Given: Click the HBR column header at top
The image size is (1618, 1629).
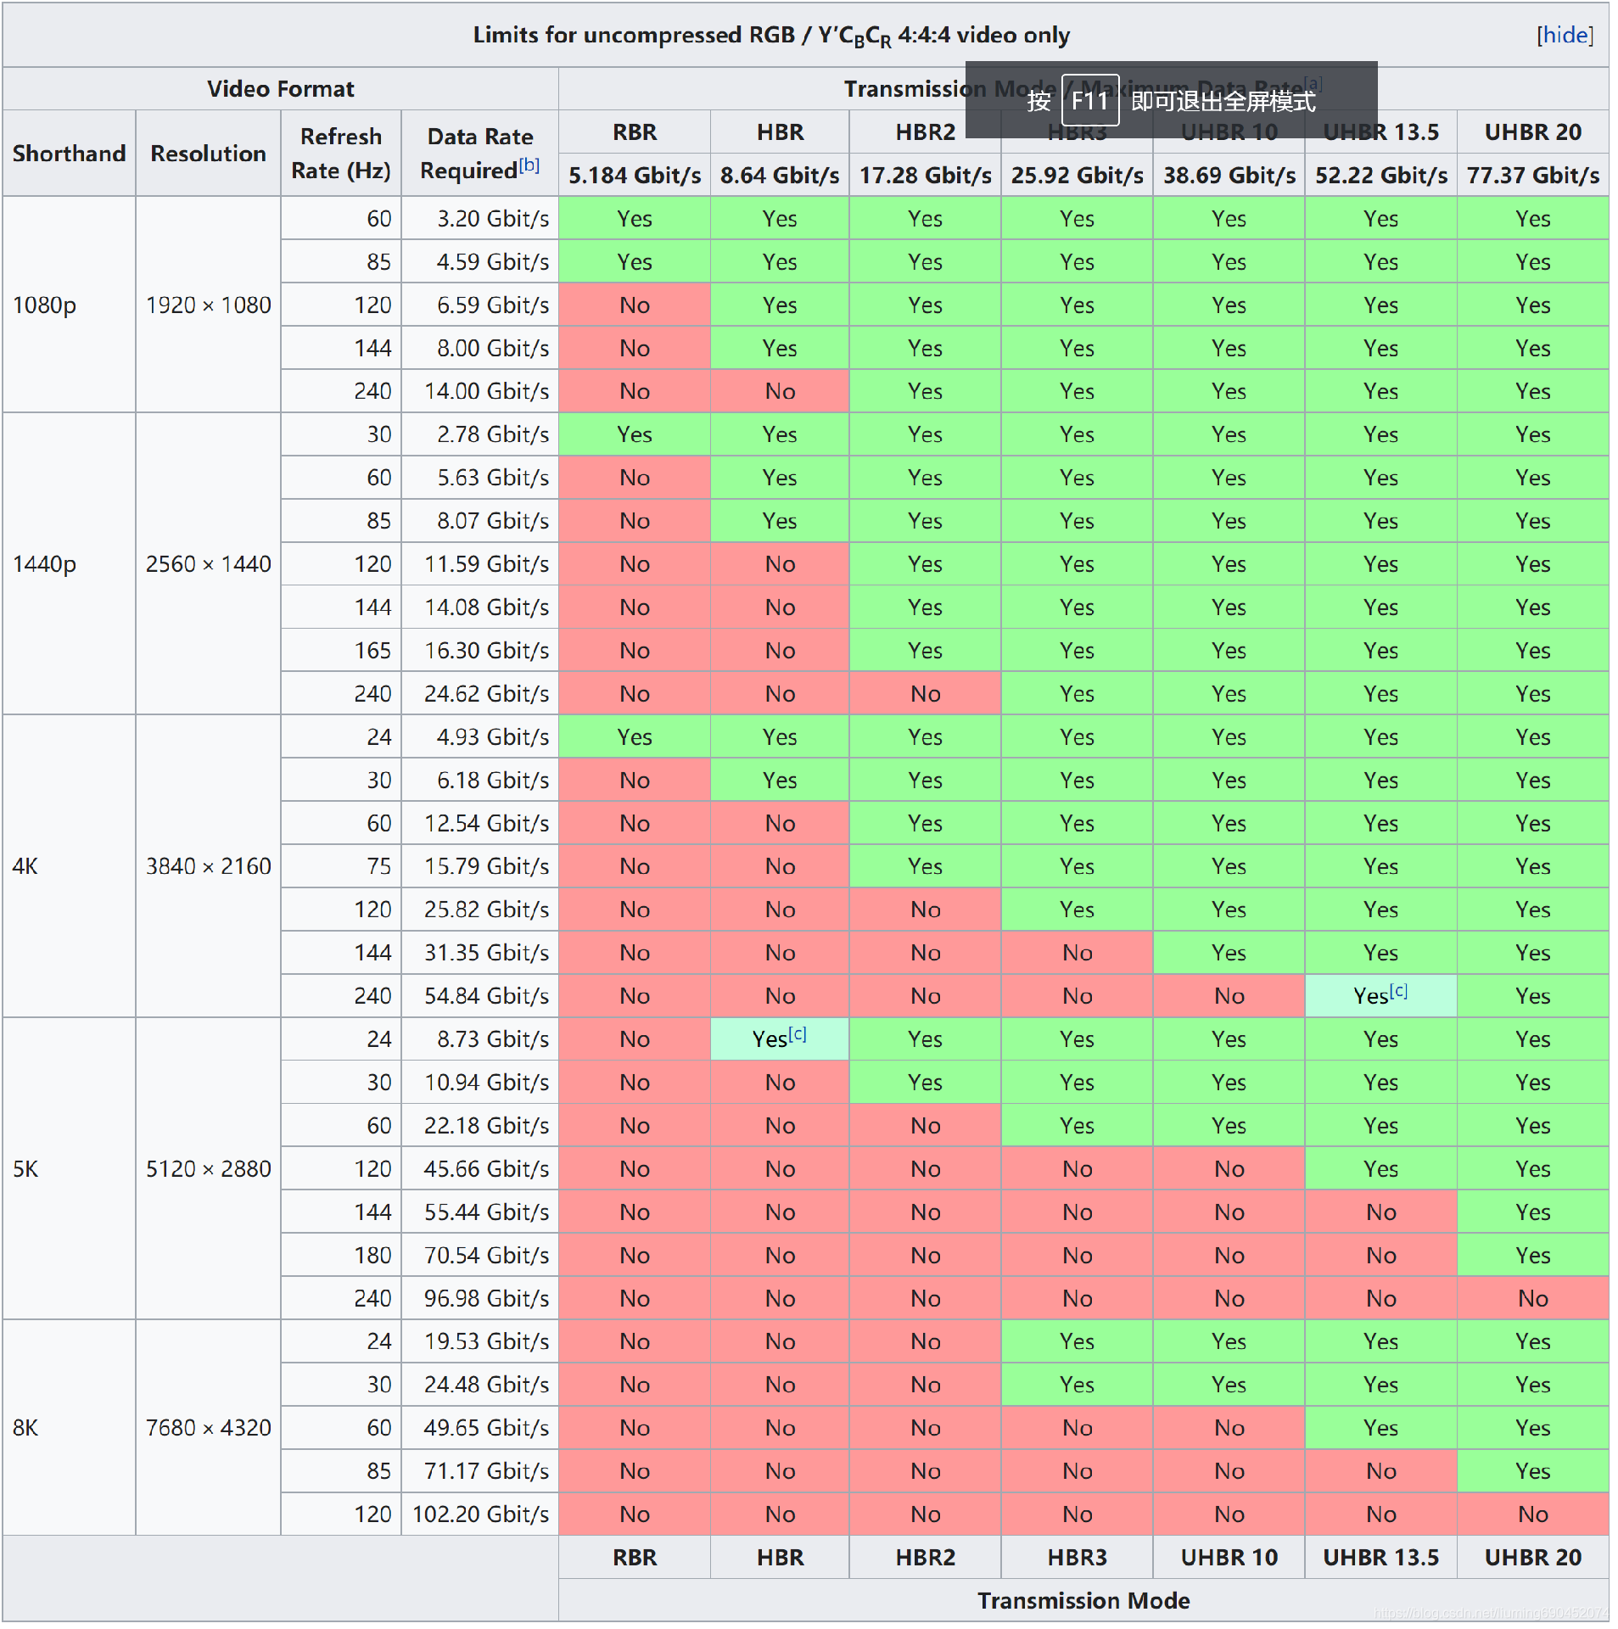Looking at the screenshot, I should (780, 132).
